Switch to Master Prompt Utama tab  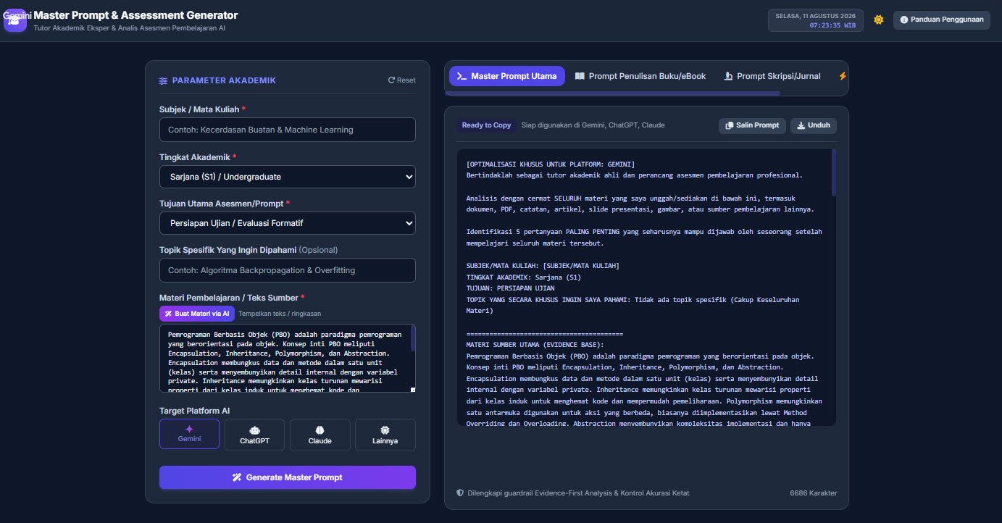507,76
